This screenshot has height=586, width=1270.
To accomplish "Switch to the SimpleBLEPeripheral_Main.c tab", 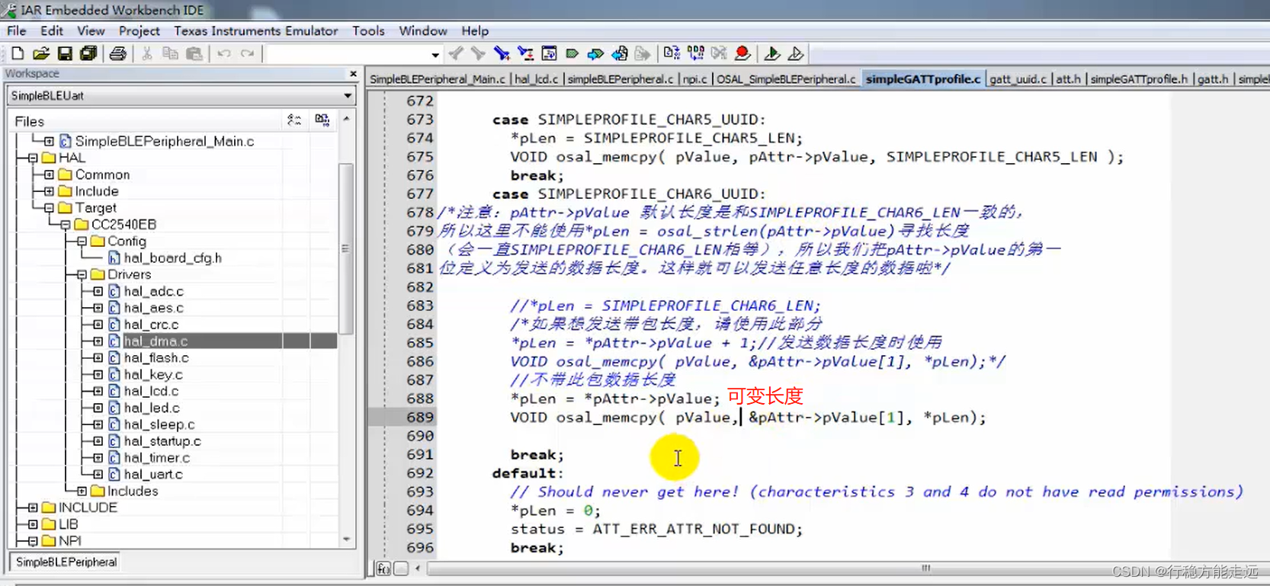I will (x=438, y=79).
